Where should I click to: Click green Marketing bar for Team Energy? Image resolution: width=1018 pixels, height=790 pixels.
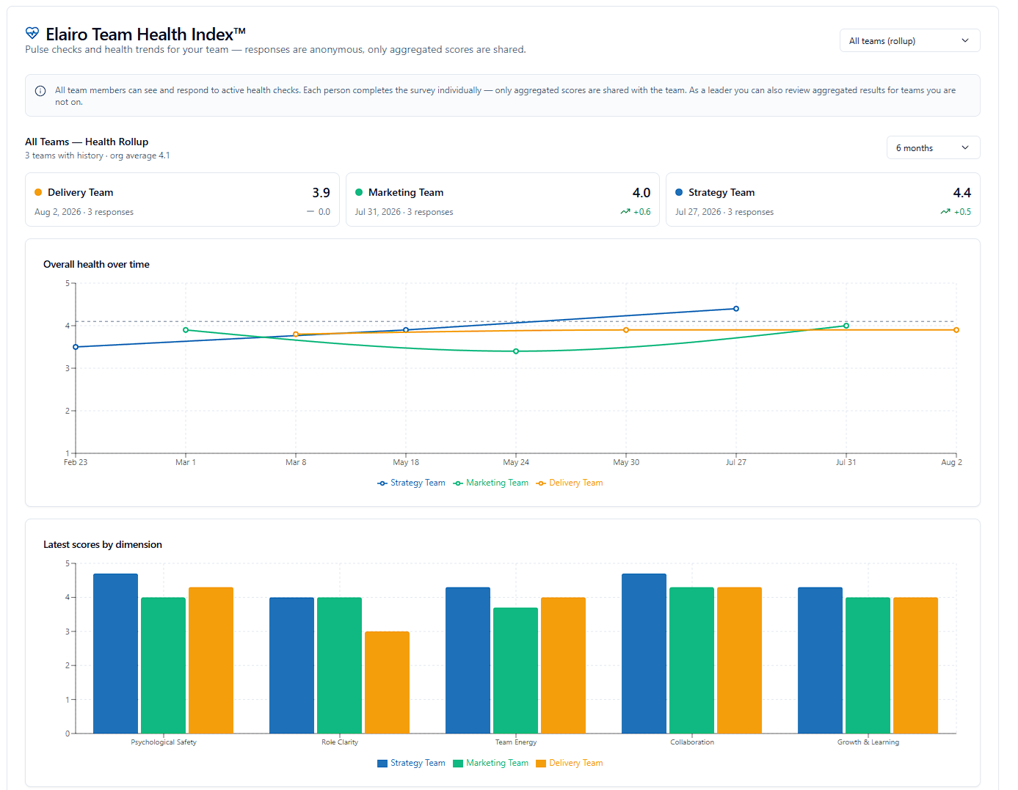coord(515,670)
